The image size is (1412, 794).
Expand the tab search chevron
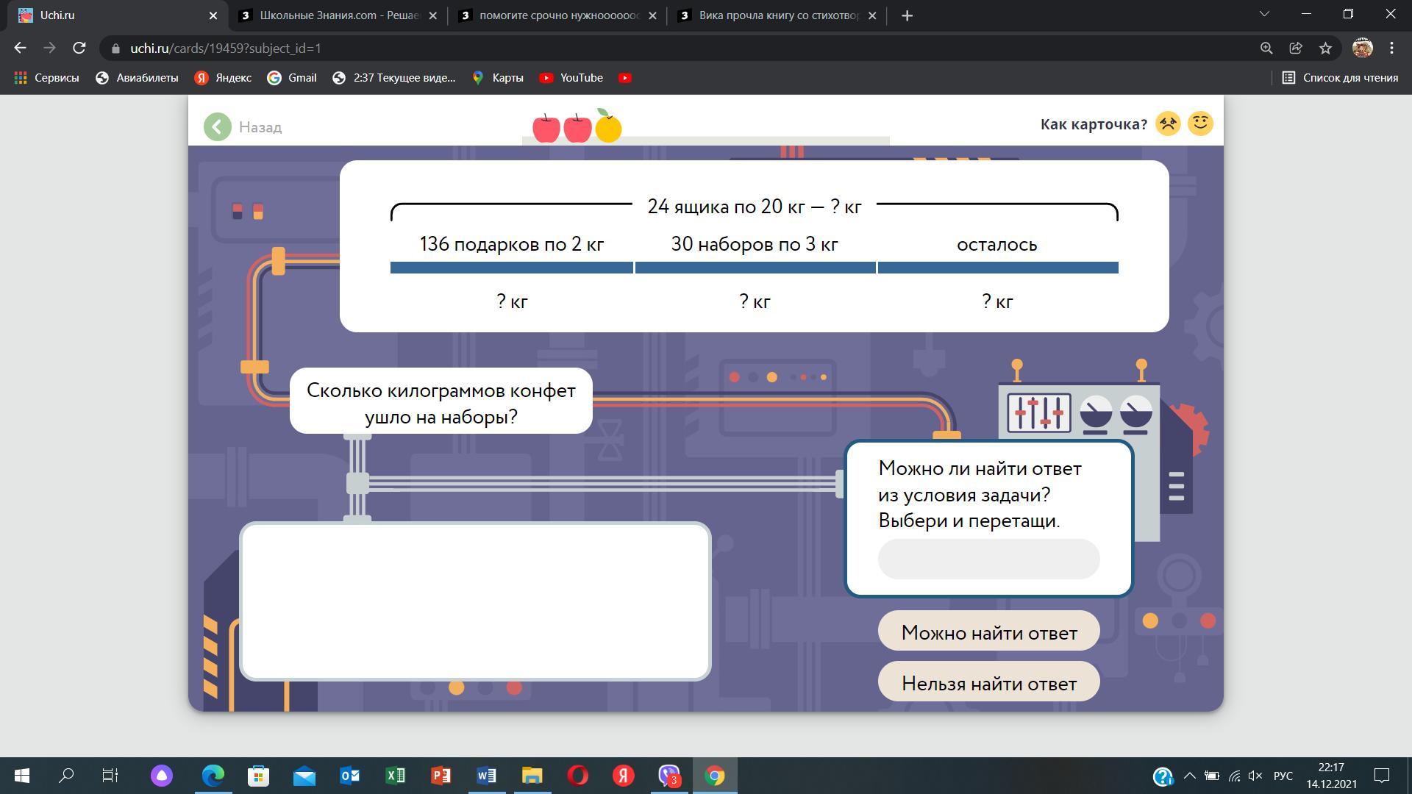pyautogui.click(x=1265, y=15)
